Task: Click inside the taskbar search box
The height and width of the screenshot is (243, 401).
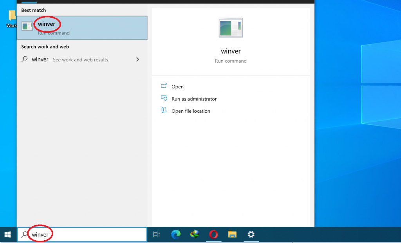Action: [82, 234]
